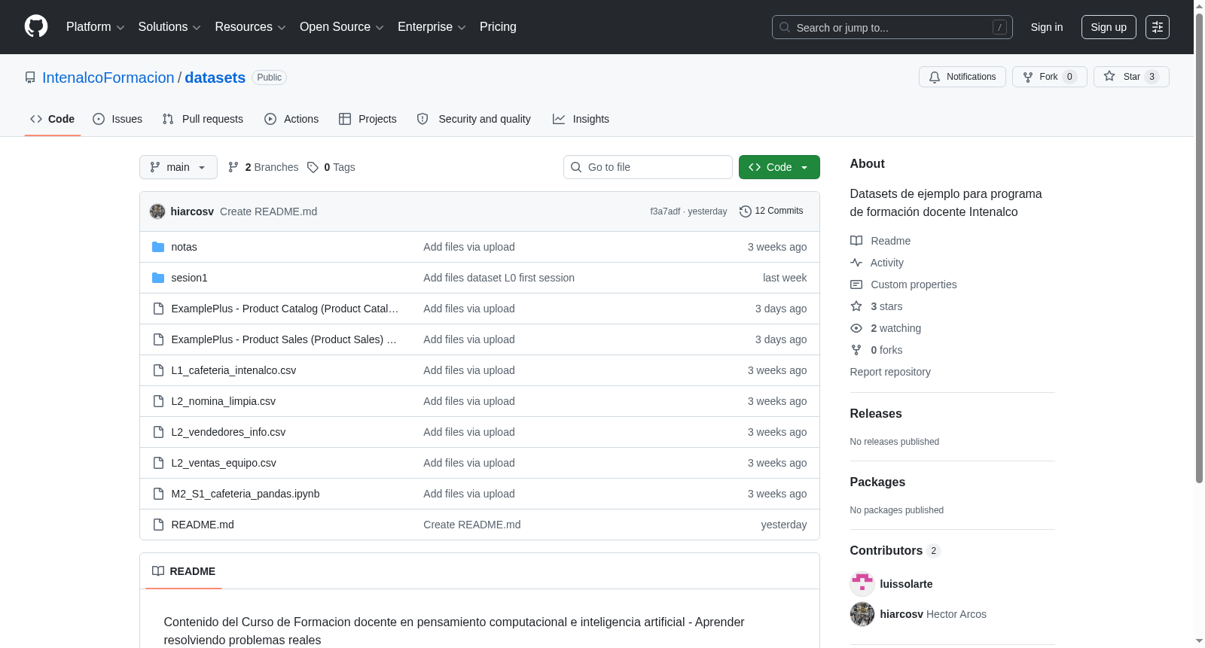Click hiarcosv avatar in latest commit bar
The image size is (1205, 648).
[x=157, y=211]
